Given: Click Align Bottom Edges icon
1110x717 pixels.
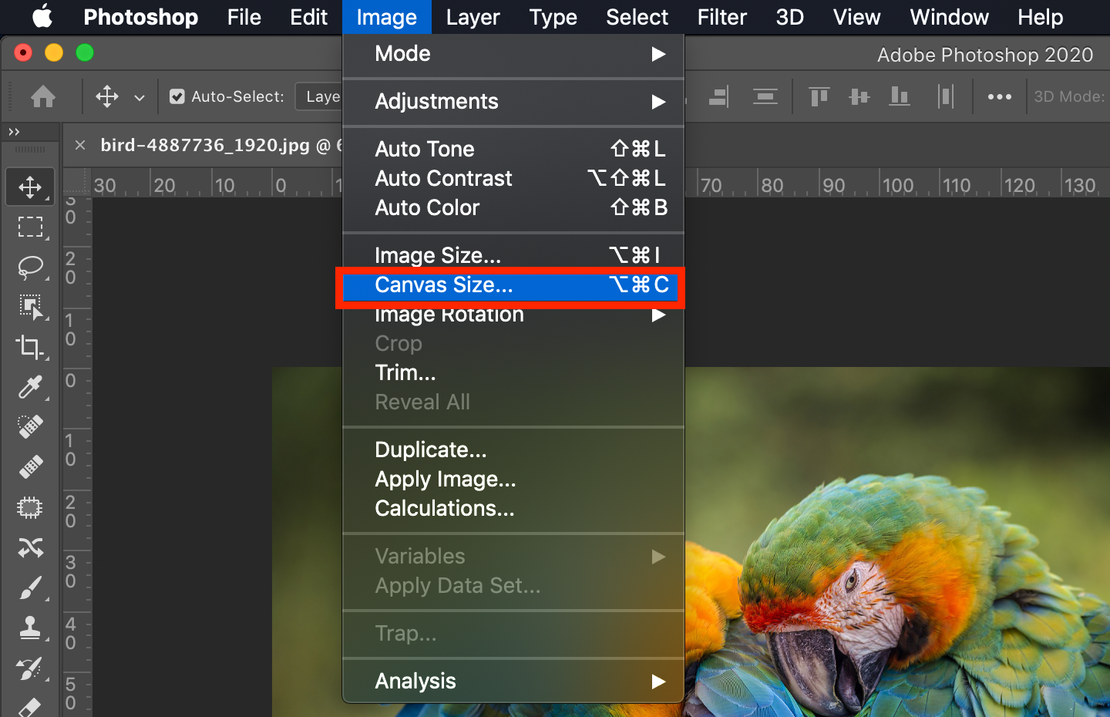Looking at the screenshot, I should click(900, 96).
